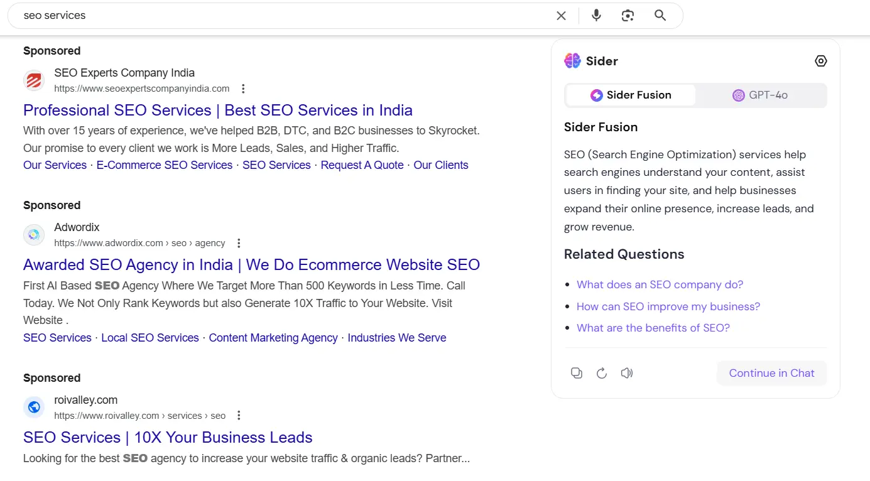Copy the Sider answer with copy icon
Image resolution: width=870 pixels, height=481 pixels.
point(576,373)
